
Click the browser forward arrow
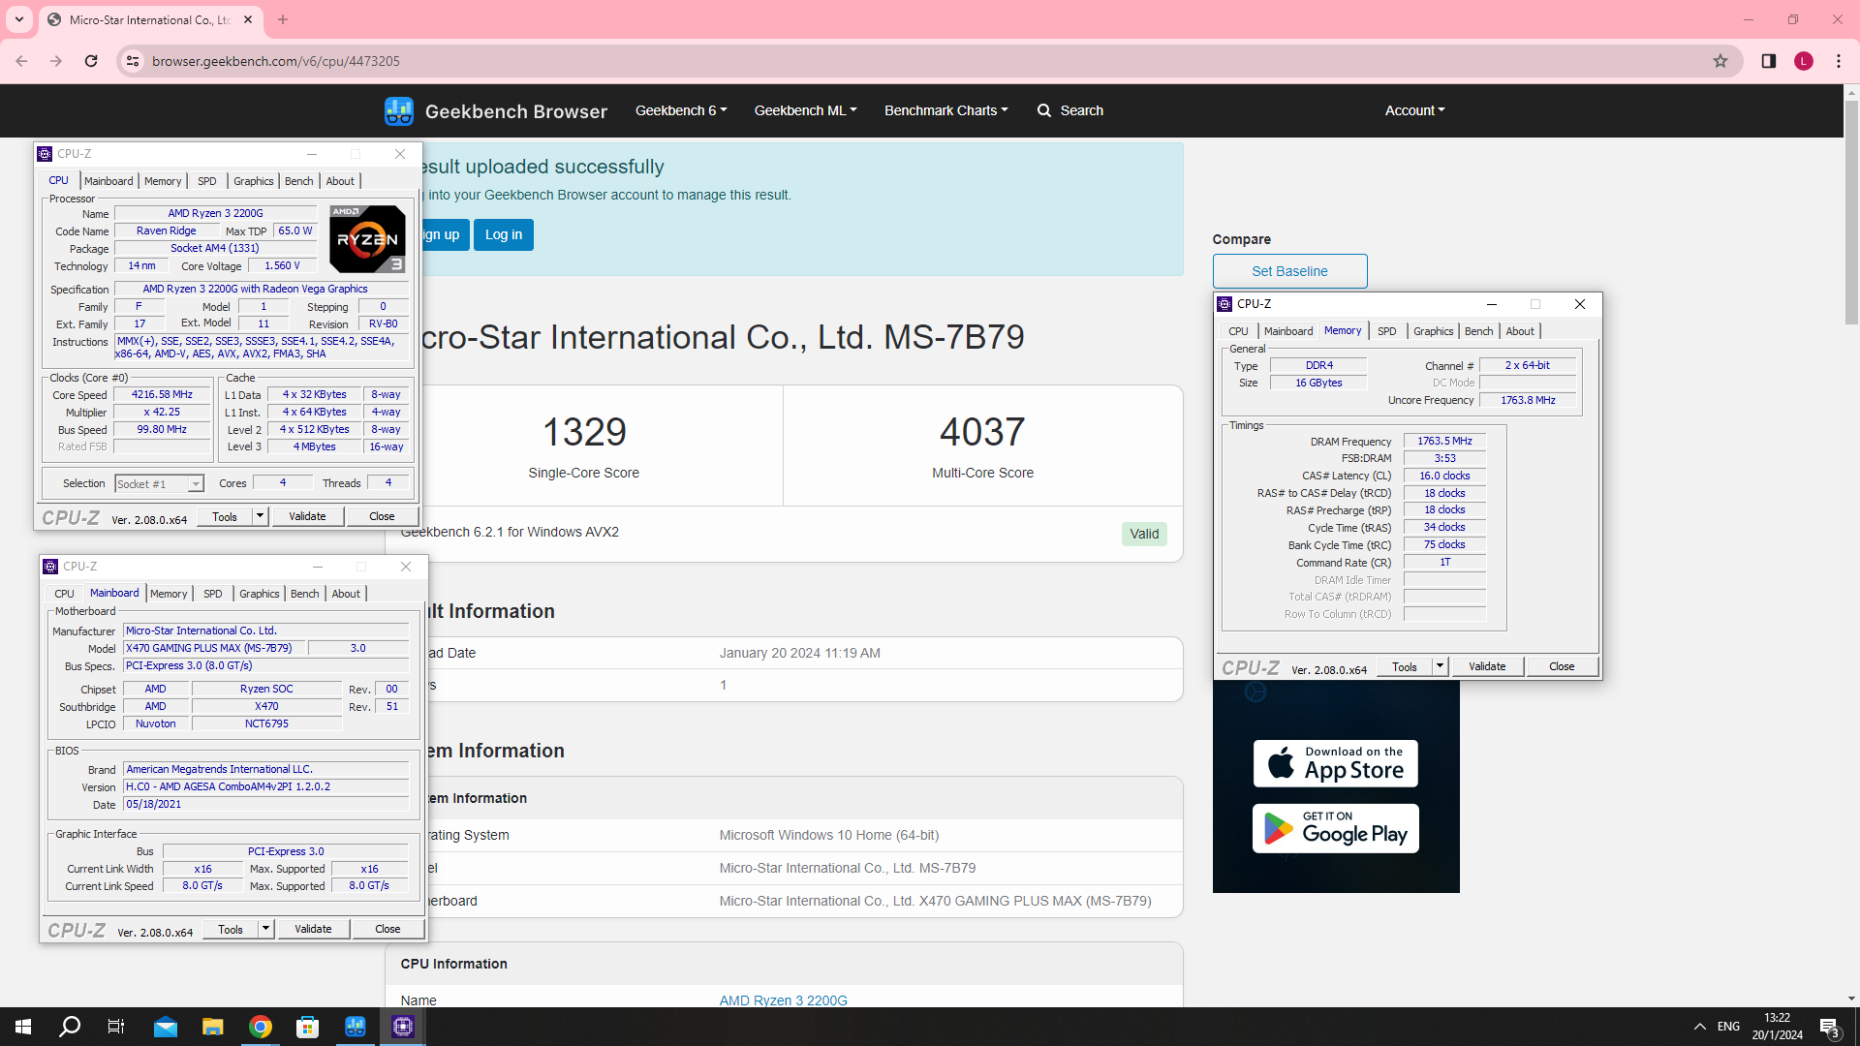pos(56,61)
